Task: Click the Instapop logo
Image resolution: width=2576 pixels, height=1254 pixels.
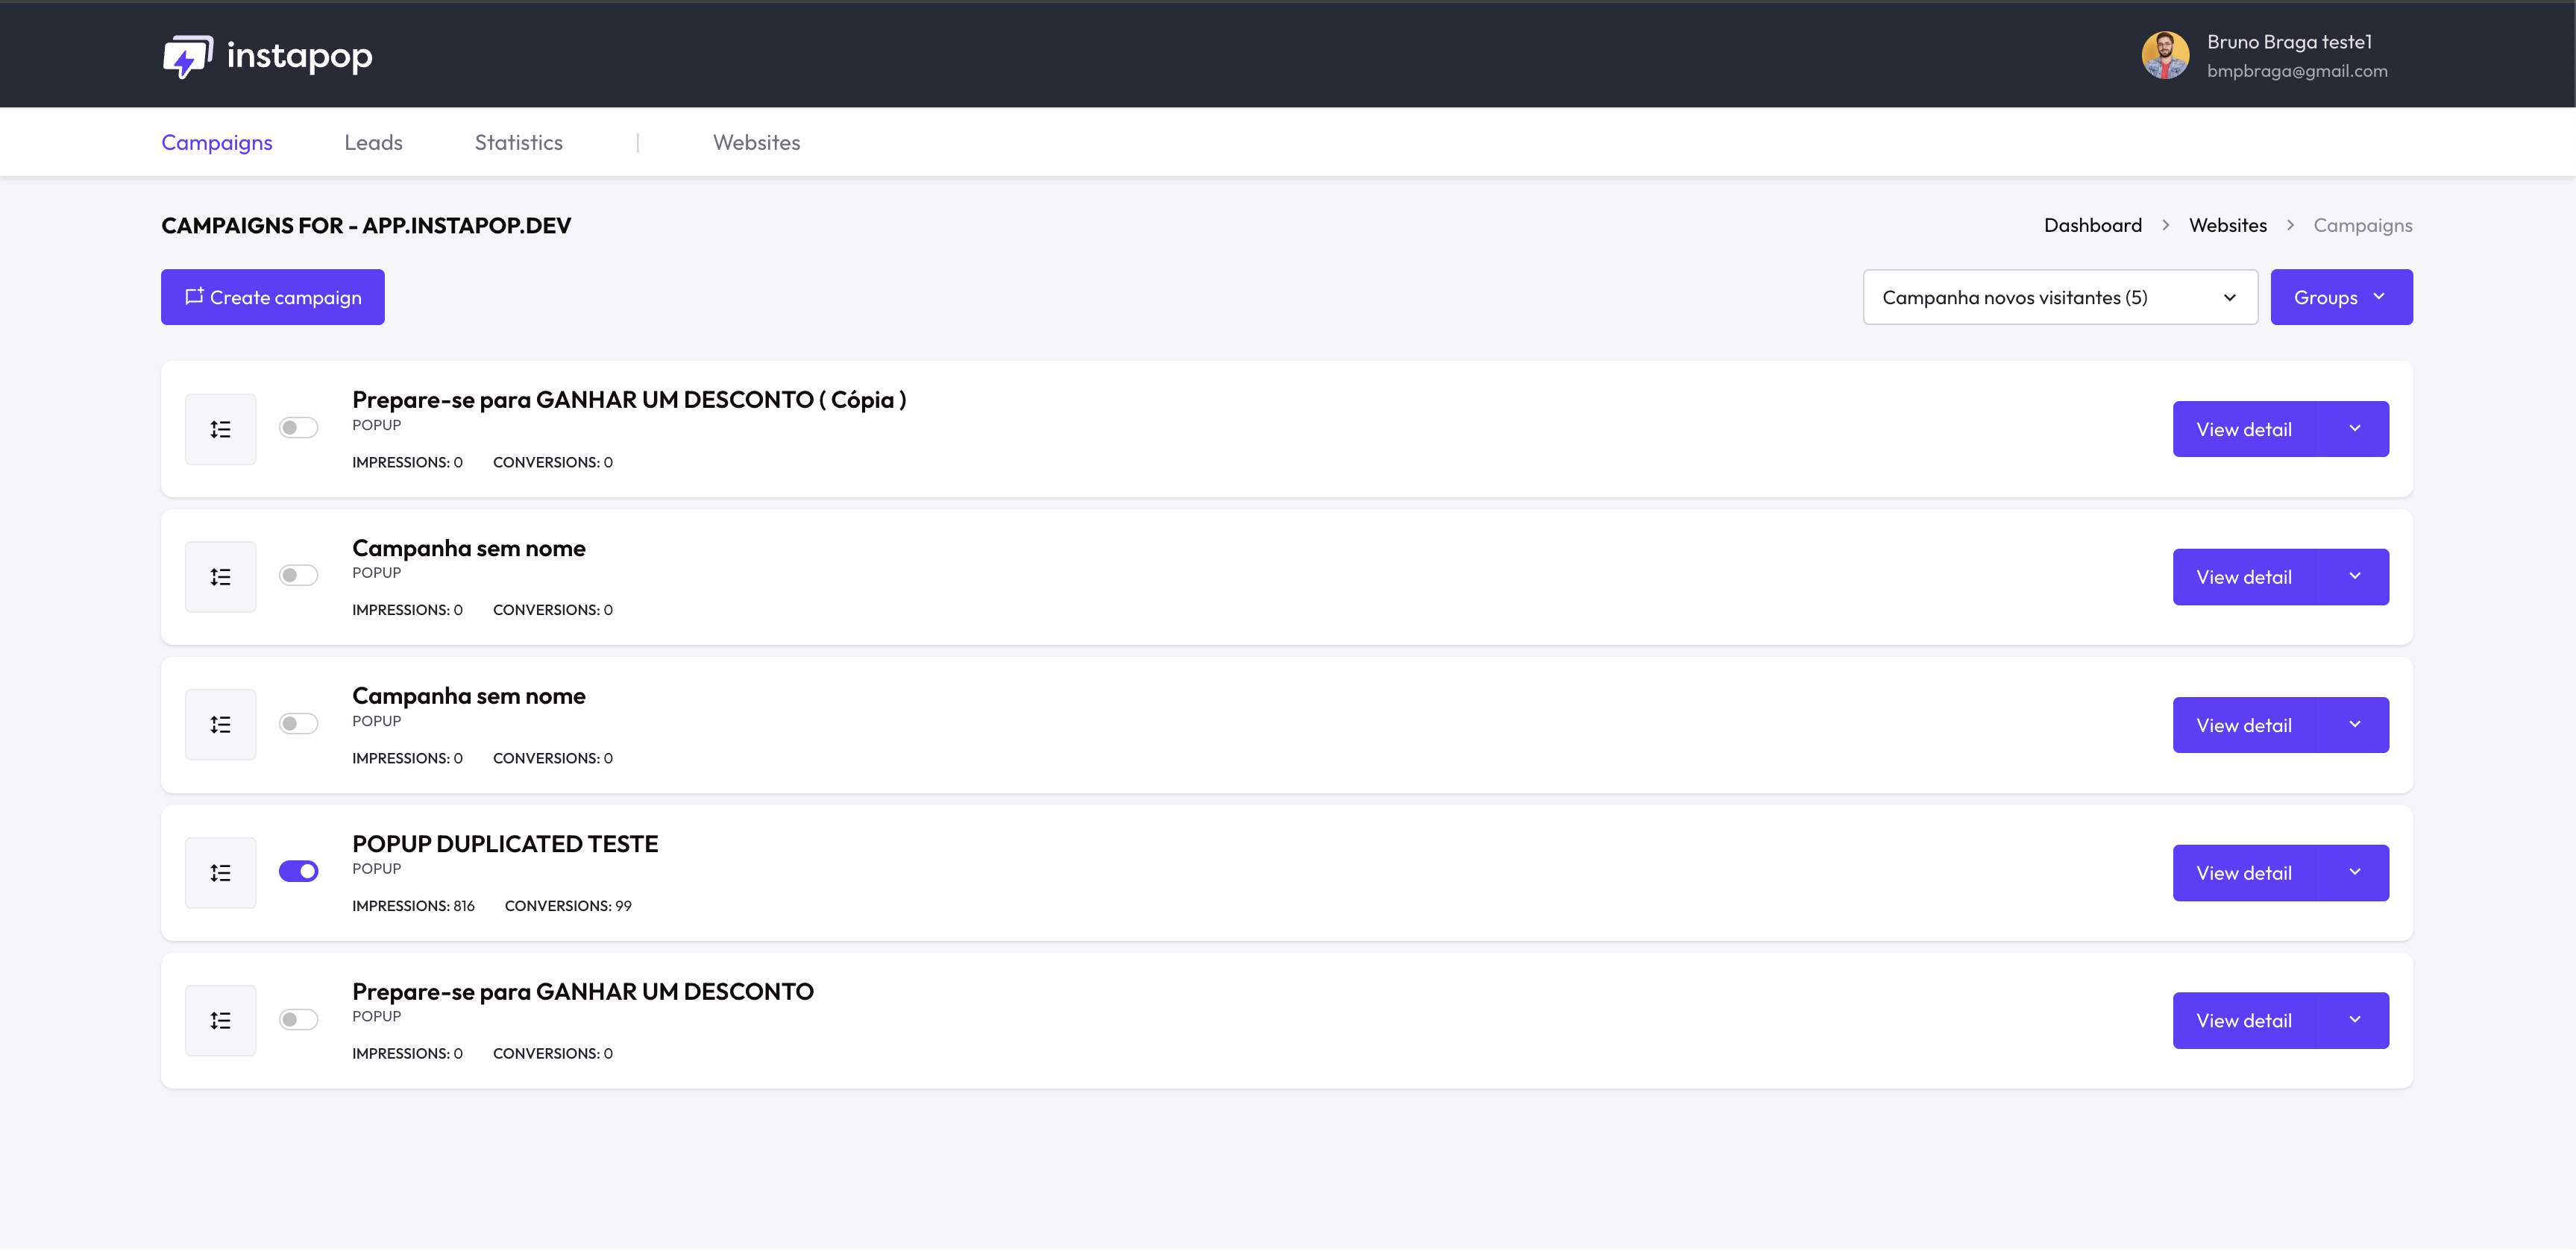Action: pyautogui.click(x=267, y=56)
